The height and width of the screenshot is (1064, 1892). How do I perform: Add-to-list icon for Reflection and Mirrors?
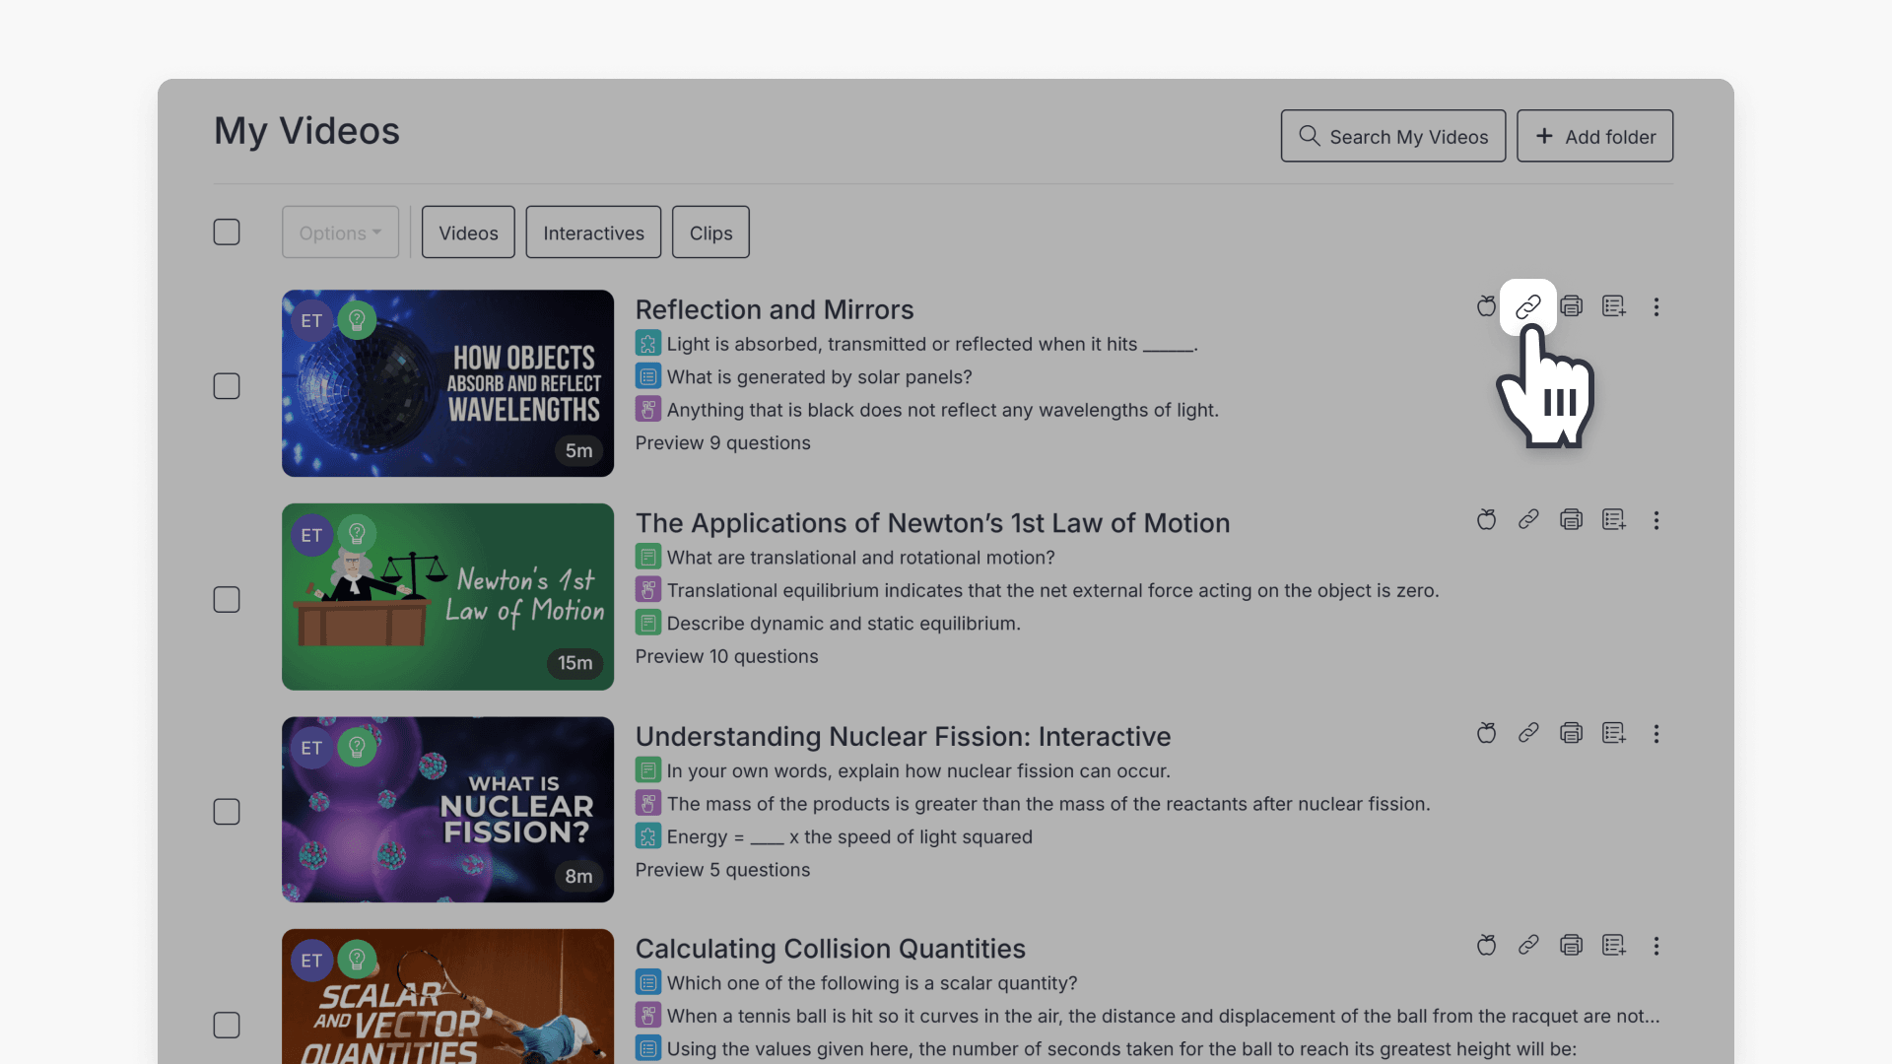pos(1613,306)
